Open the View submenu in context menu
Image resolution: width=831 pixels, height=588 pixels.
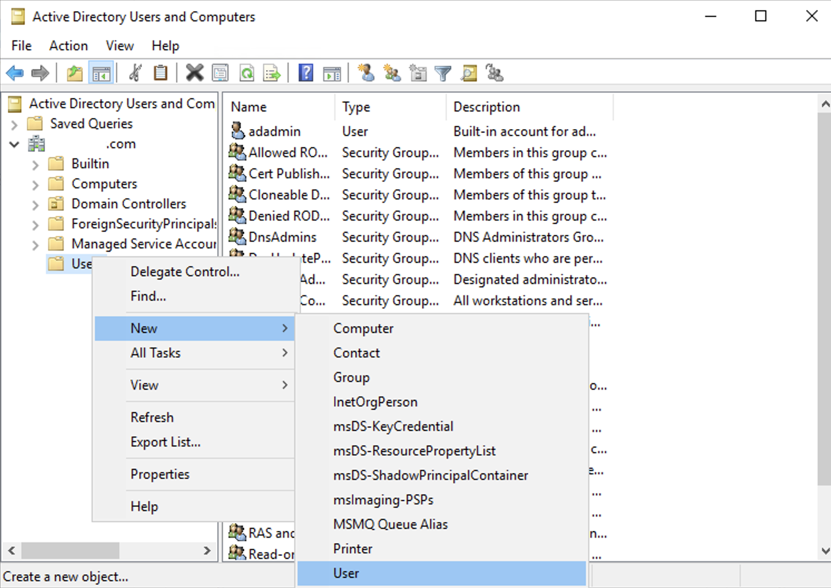pyautogui.click(x=194, y=385)
